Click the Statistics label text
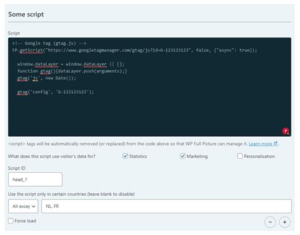The height and width of the screenshot is (235, 300). pyautogui.click(x=138, y=156)
